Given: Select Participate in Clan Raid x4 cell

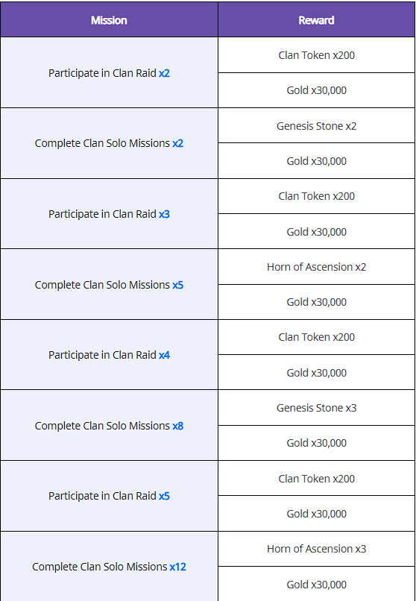Looking at the screenshot, I should pyautogui.click(x=109, y=355).
